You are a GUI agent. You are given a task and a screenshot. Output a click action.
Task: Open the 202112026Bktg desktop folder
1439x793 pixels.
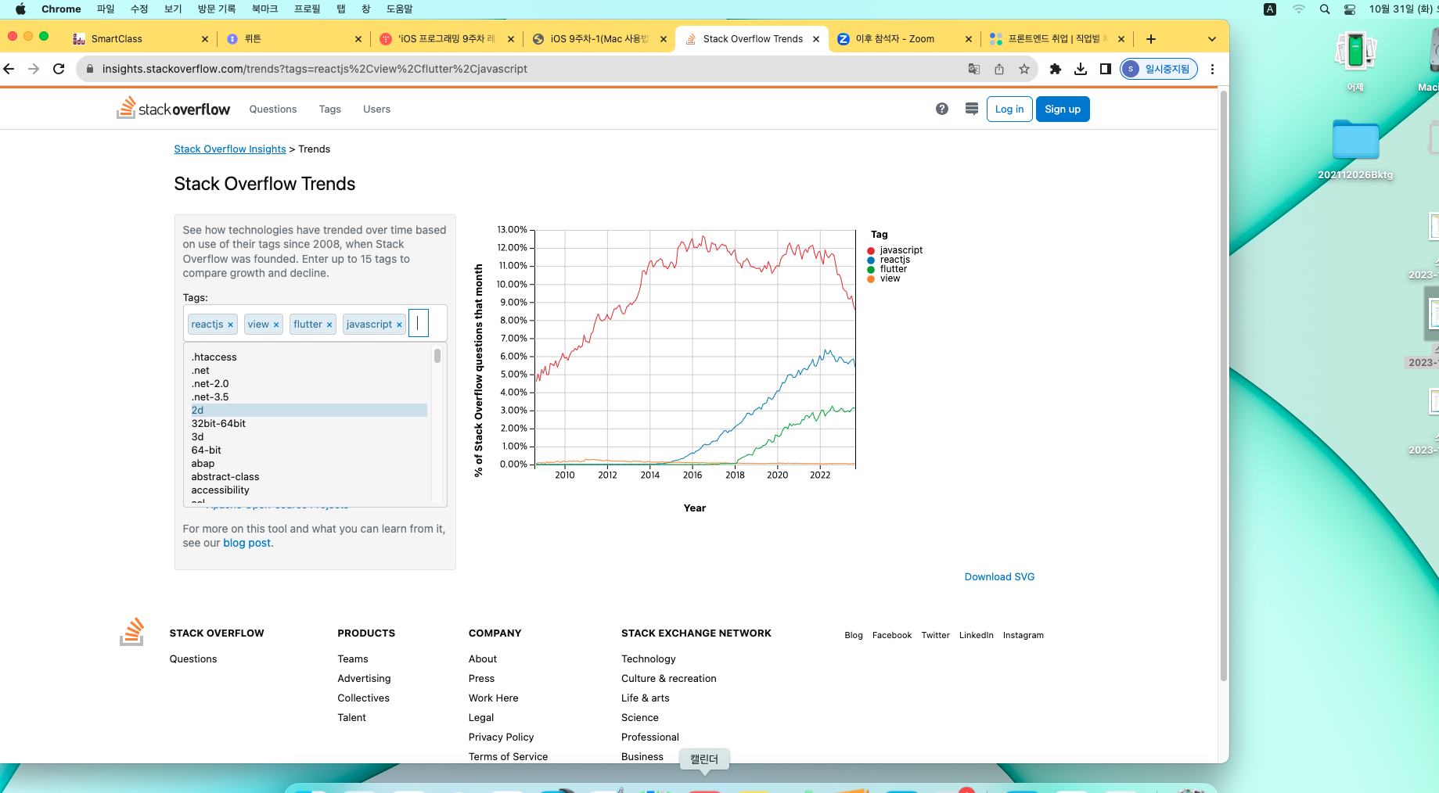(1355, 149)
